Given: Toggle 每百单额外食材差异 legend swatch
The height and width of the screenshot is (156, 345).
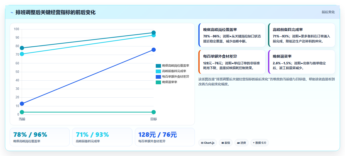Looking at the screenshot, I should coord(158,77).
